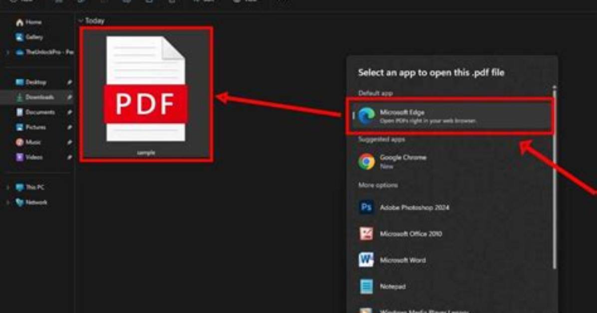Select This PC in navigation pane
Image resolution: width=597 pixels, height=313 pixels.
click(x=30, y=187)
